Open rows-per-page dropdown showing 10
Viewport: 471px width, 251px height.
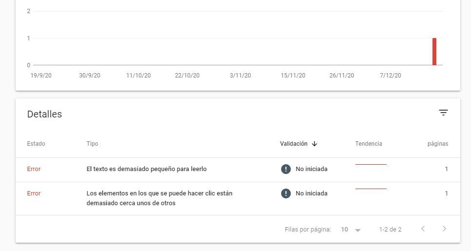pos(351,230)
